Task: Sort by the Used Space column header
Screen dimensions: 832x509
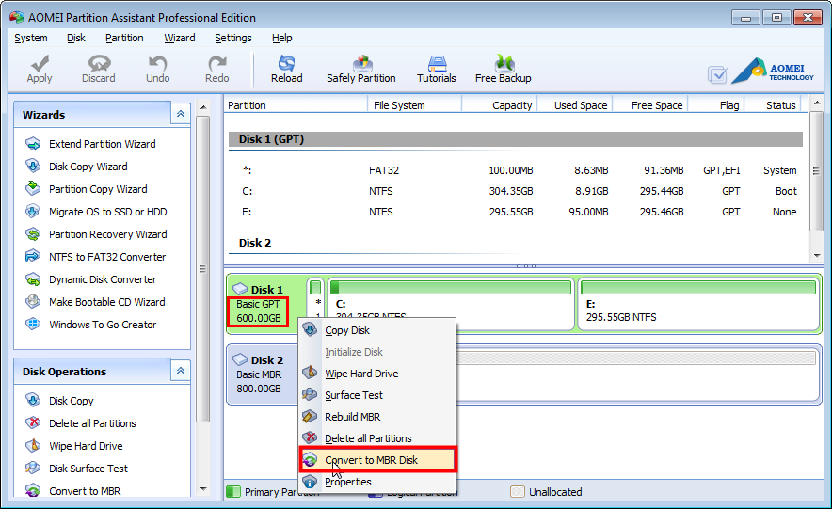Action: tap(575, 105)
